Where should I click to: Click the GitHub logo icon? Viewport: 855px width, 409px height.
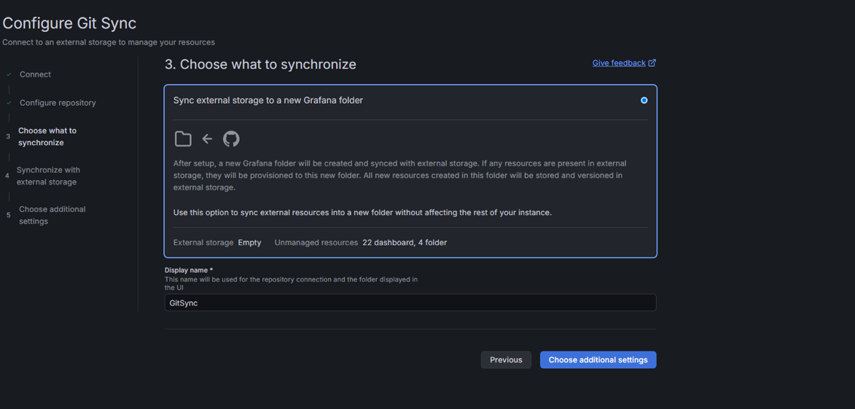(x=231, y=139)
